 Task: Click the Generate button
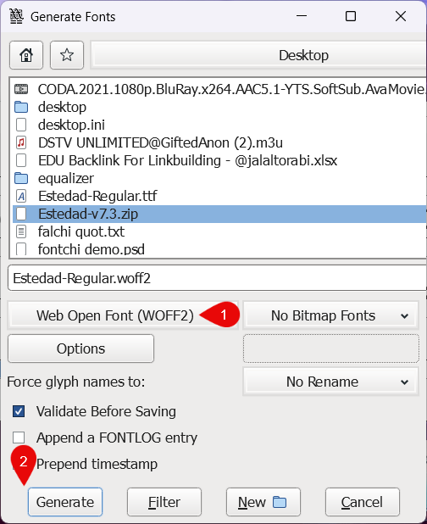(65, 502)
